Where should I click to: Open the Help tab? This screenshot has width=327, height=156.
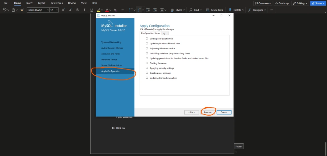94,3
